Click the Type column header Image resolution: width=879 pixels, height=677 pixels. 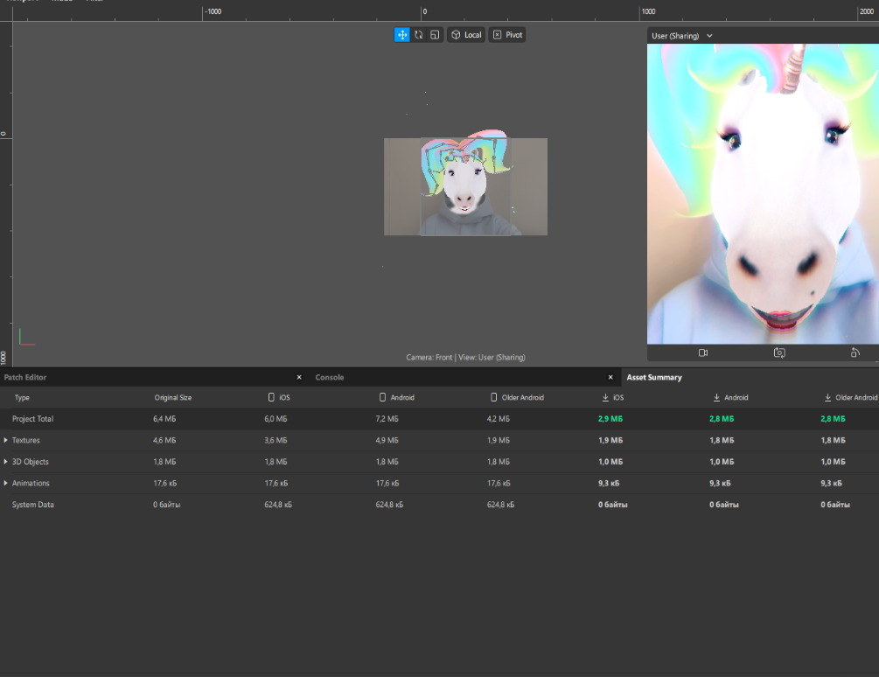pos(22,397)
